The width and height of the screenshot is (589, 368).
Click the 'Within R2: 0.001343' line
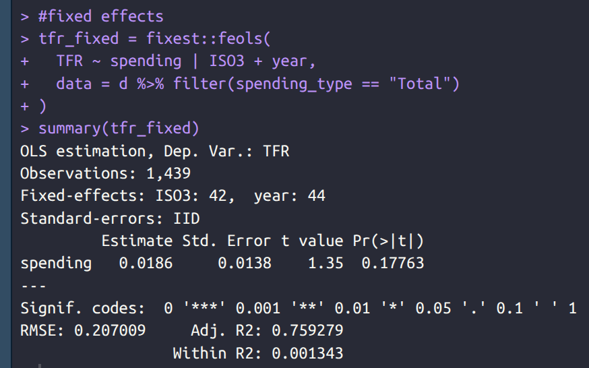coord(258,352)
